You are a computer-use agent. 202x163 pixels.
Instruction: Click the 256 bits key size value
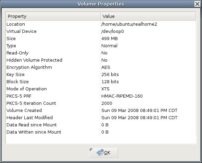click(110, 74)
